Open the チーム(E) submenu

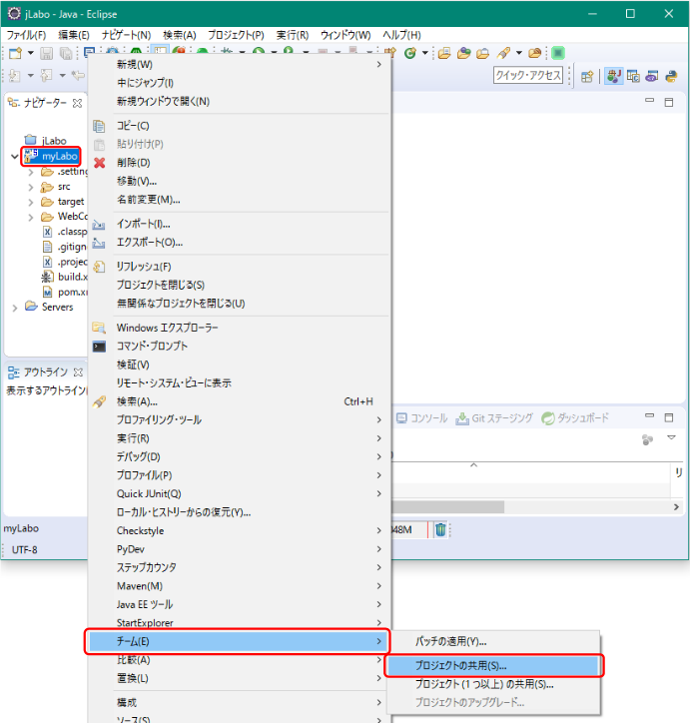click(x=239, y=641)
